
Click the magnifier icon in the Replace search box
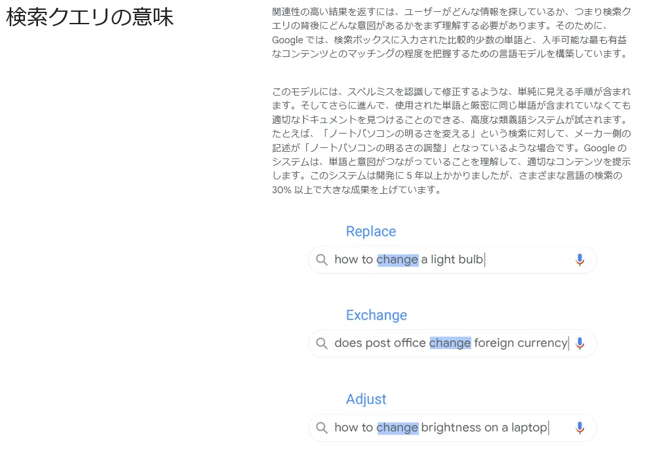pos(322,260)
